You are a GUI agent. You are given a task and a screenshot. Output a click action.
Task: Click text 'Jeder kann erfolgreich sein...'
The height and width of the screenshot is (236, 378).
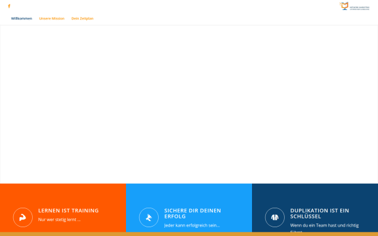pyautogui.click(x=192, y=225)
